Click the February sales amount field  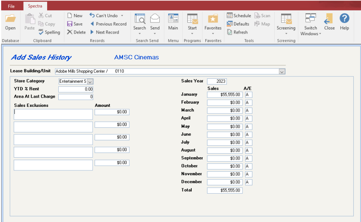[x=225, y=102]
